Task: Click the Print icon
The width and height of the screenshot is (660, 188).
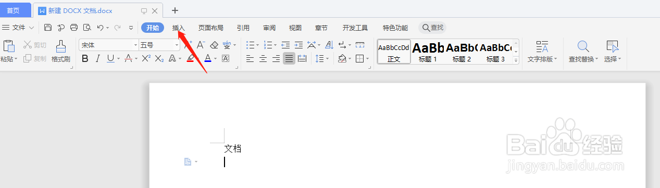Action: point(74,28)
